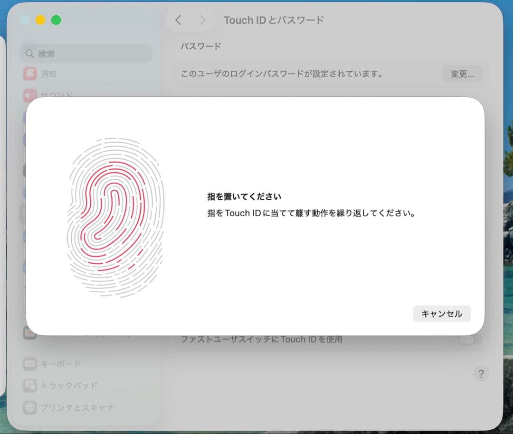This screenshot has height=434, width=513.
Task: Click the forward chevron in the title bar
Action: [x=202, y=20]
